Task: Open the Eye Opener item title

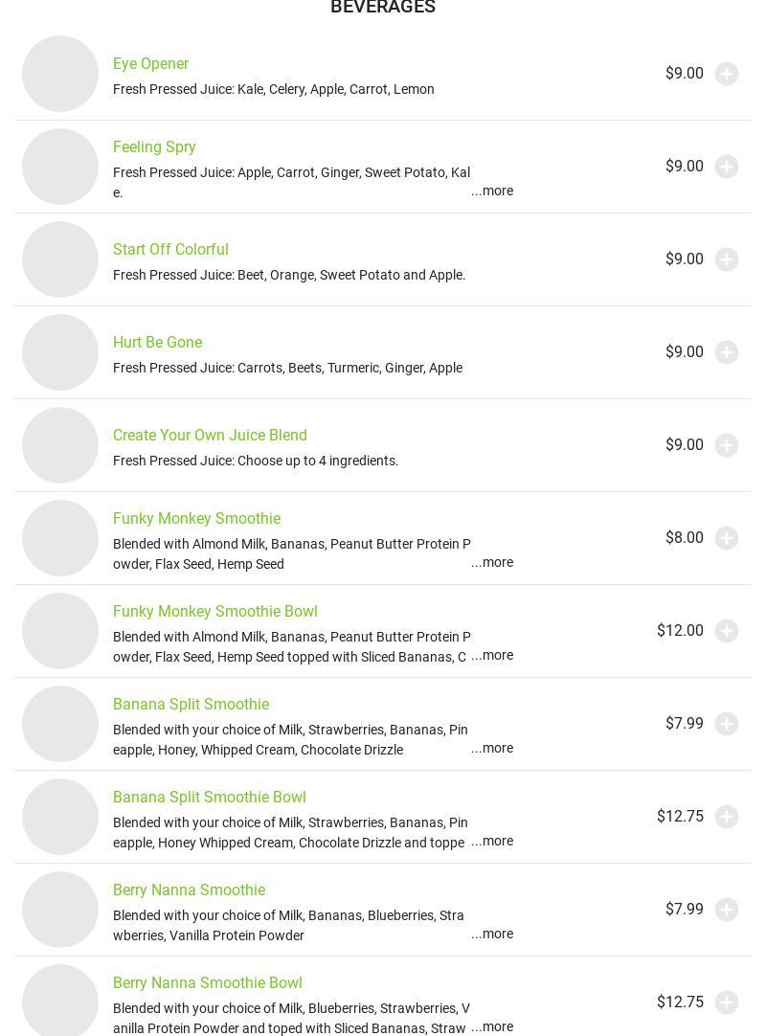Action: pos(150,63)
